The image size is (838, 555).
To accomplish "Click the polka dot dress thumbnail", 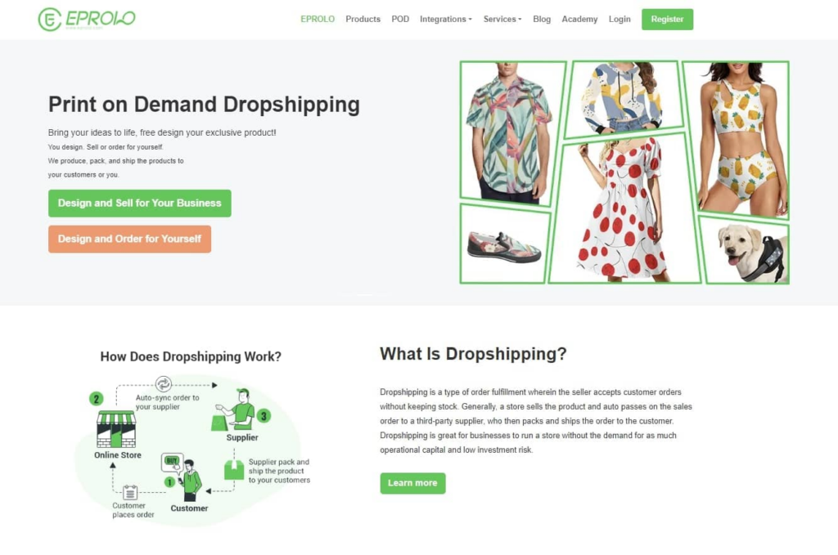I will point(624,209).
